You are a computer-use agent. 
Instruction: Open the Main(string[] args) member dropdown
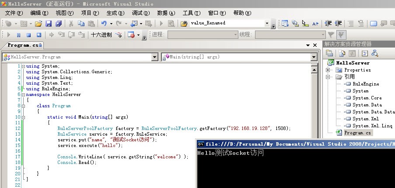click(314, 57)
